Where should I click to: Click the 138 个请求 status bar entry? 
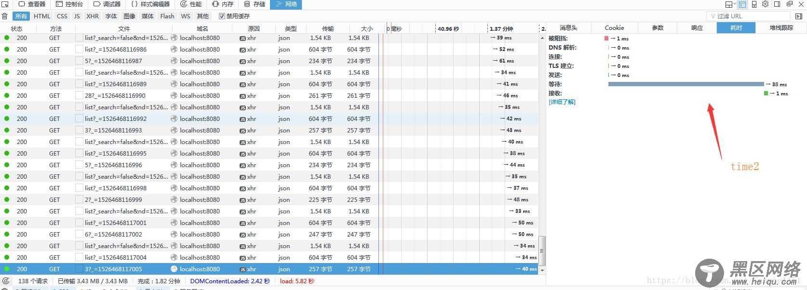pyautogui.click(x=33, y=281)
